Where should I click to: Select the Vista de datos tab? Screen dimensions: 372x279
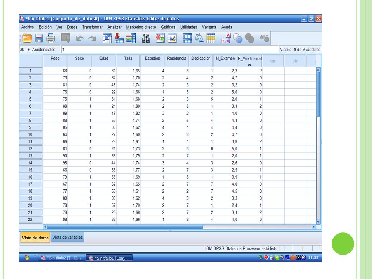(x=35, y=238)
